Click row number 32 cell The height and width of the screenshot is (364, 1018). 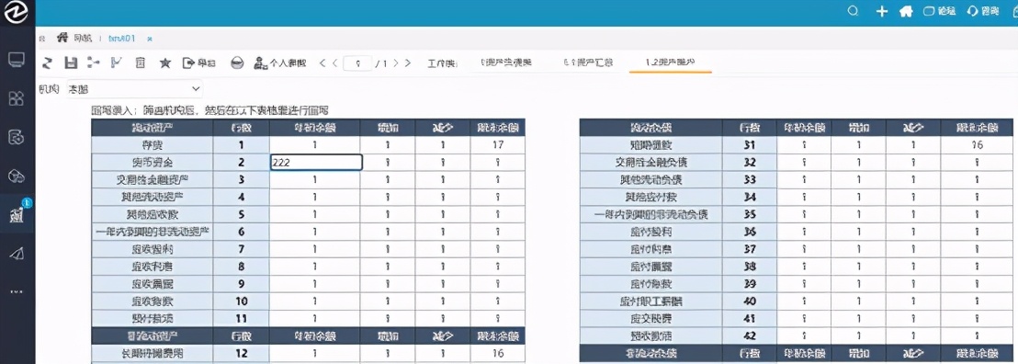749,163
